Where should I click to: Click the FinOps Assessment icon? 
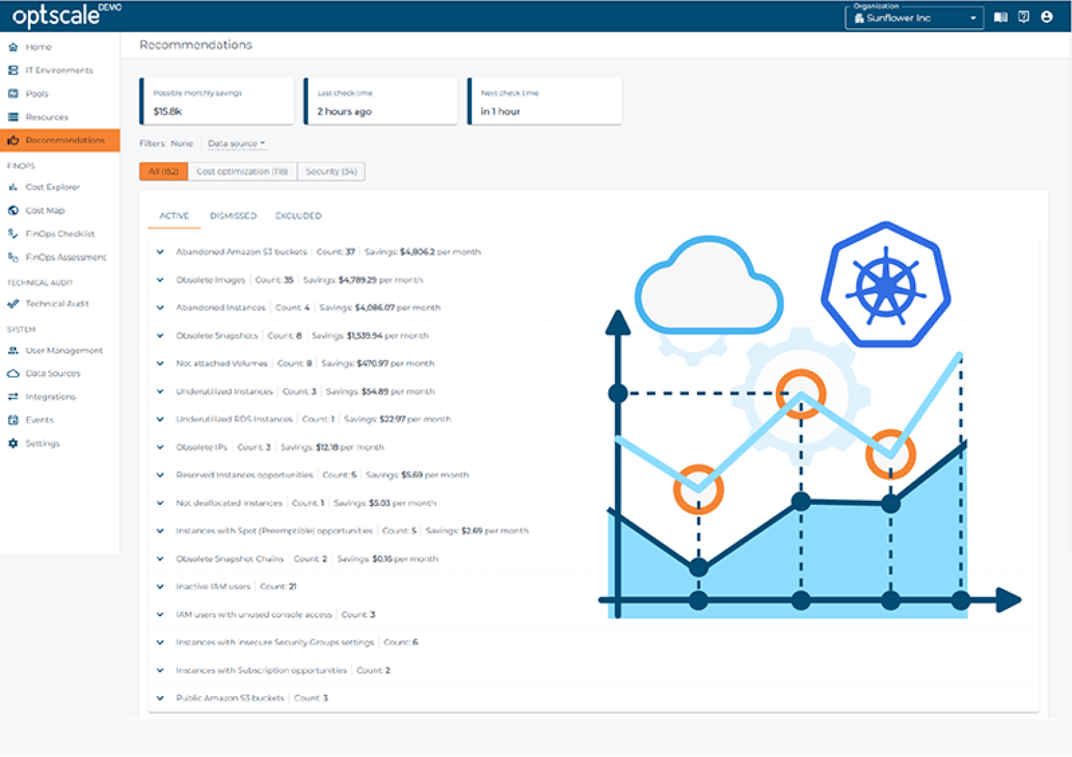13,257
